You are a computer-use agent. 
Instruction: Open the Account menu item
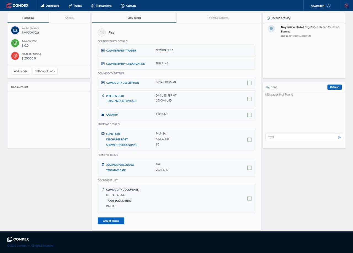pyautogui.click(x=128, y=6)
